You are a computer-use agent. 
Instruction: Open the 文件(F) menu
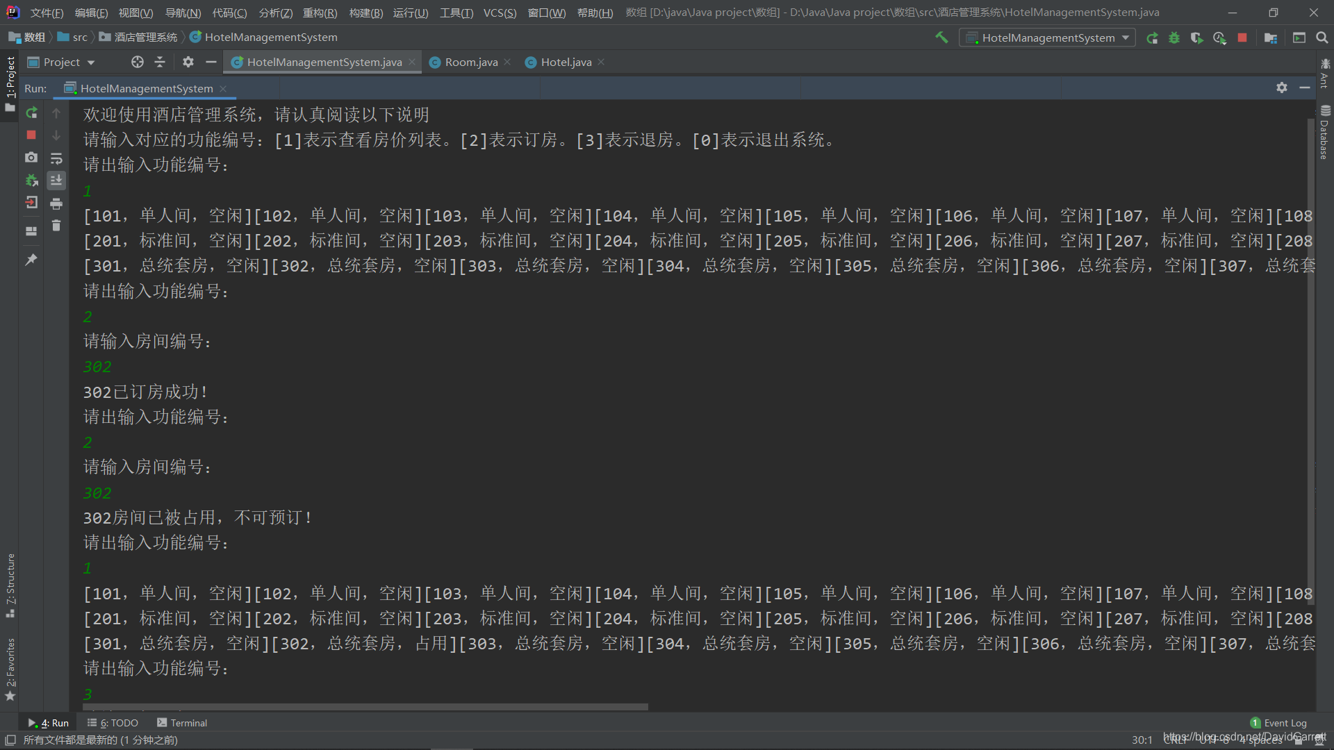(47, 12)
